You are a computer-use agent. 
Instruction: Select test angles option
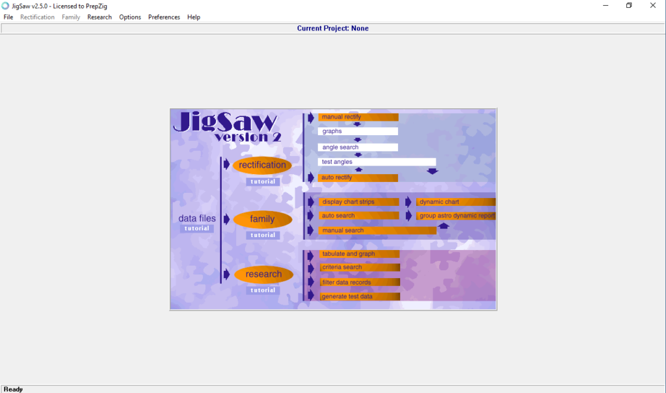tap(377, 162)
